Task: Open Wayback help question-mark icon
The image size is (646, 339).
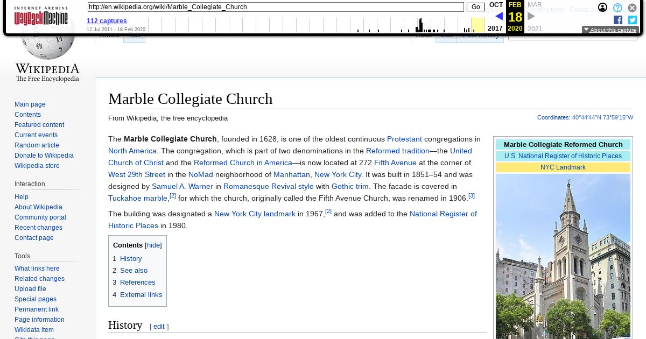Action: (x=618, y=8)
